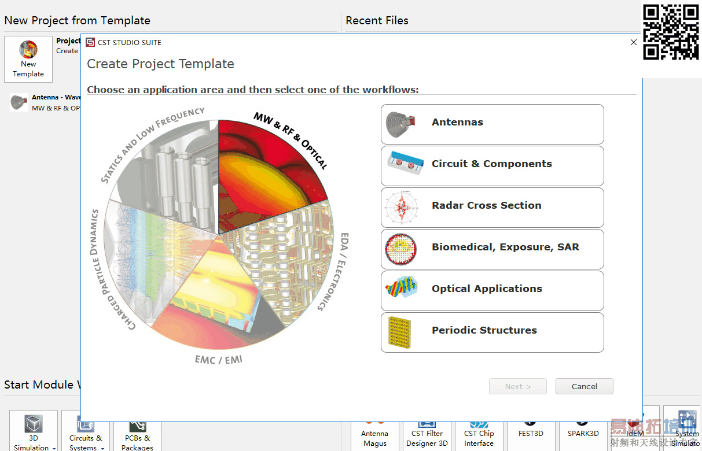Image resolution: width=702 pixels, height=451 pixels.
Task: Click the Cancel button
Action: [x=585, y=386]
